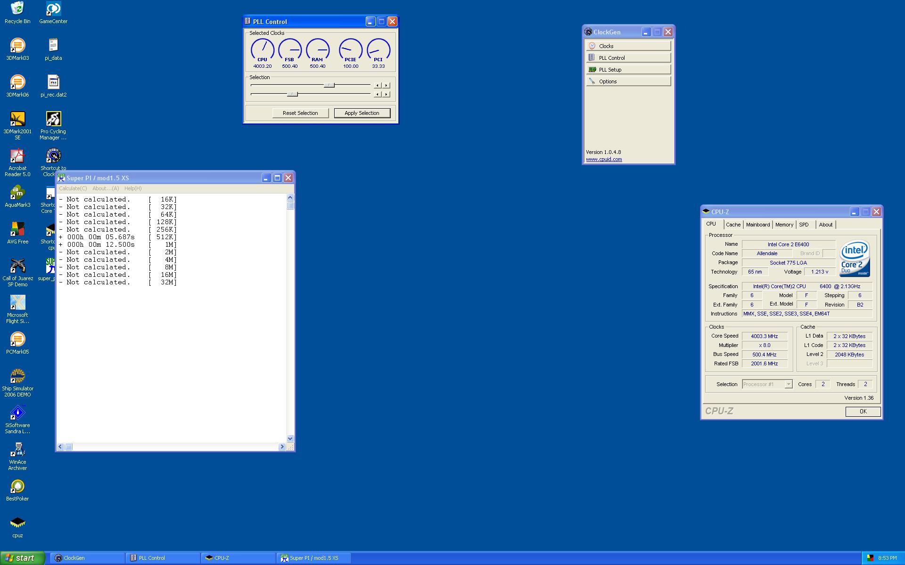Switch to the SPD tab in CPU-Z

804,225
